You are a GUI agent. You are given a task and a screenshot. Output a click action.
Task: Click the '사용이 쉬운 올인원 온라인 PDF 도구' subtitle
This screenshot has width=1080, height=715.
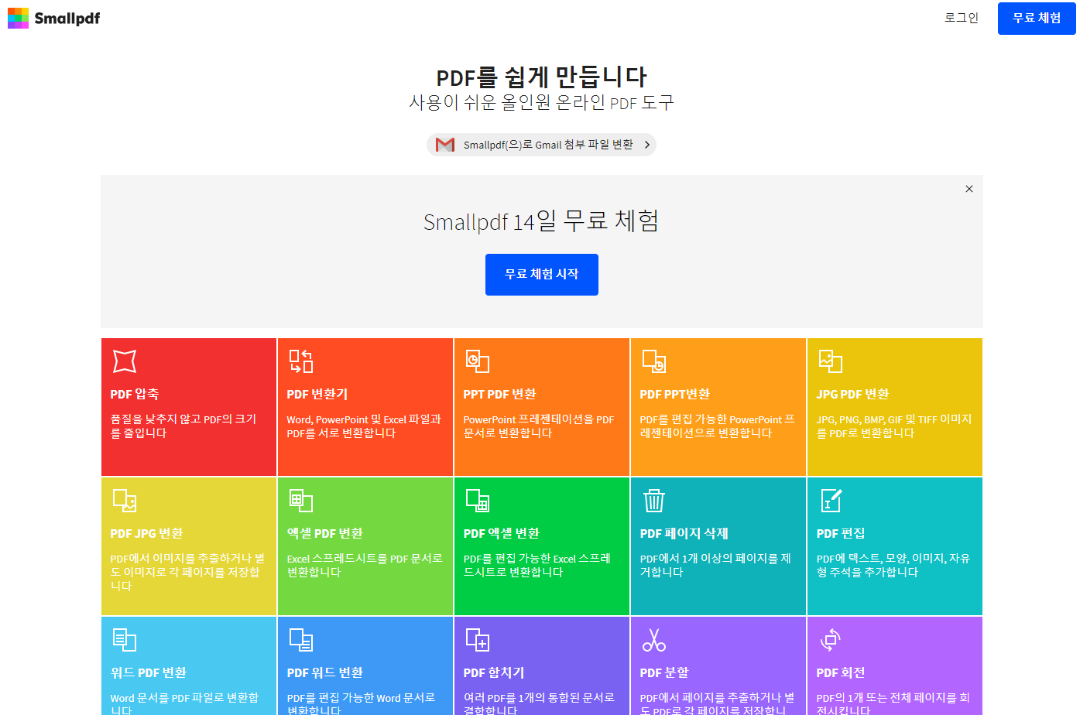pos(541,102)
